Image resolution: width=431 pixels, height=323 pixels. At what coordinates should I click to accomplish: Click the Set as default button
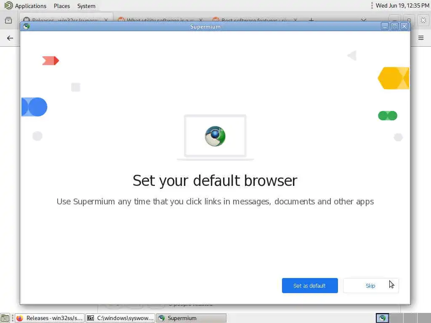coord(310,286)
